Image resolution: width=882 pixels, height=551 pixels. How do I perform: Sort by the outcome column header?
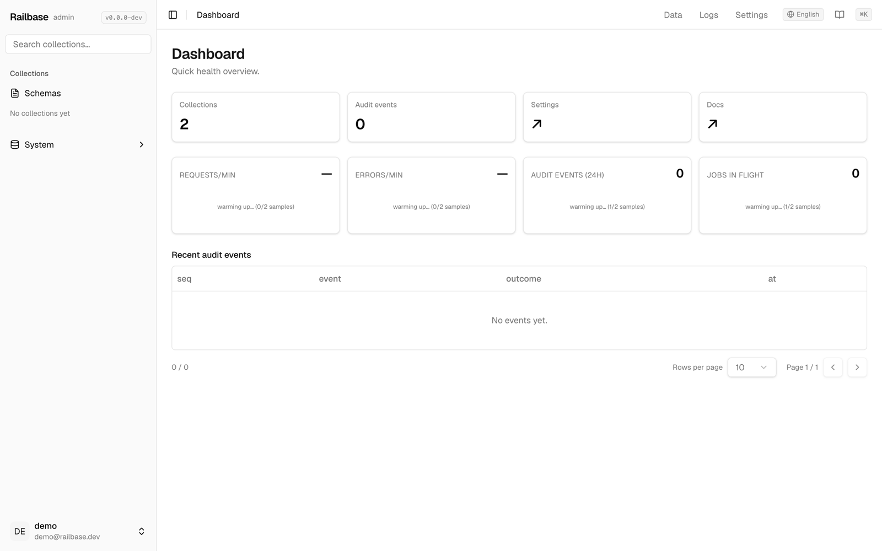[x=523, y=279]
